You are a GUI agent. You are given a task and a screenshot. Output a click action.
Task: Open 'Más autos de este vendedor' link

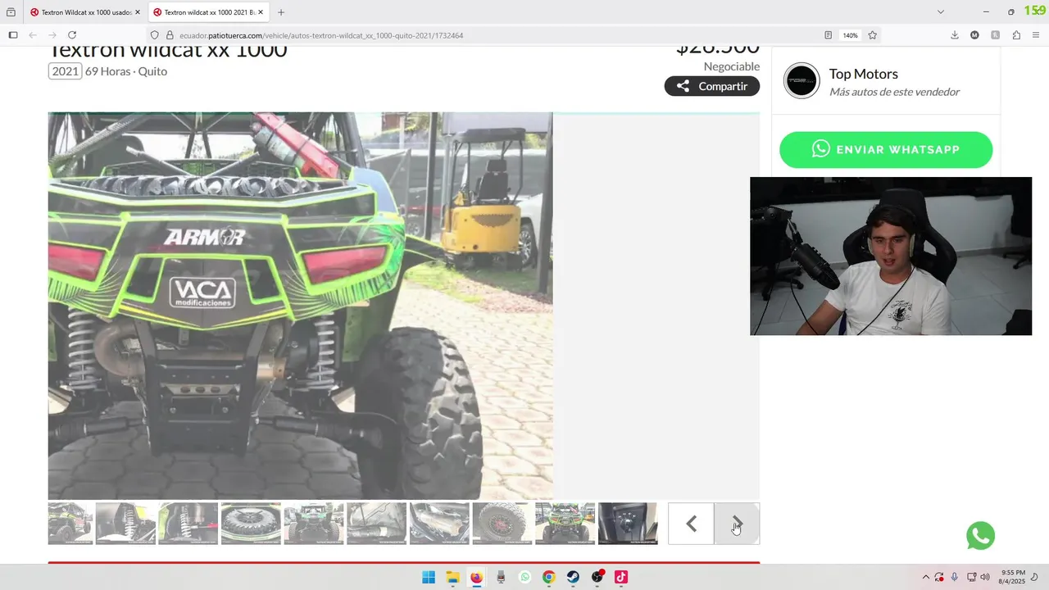894,92
